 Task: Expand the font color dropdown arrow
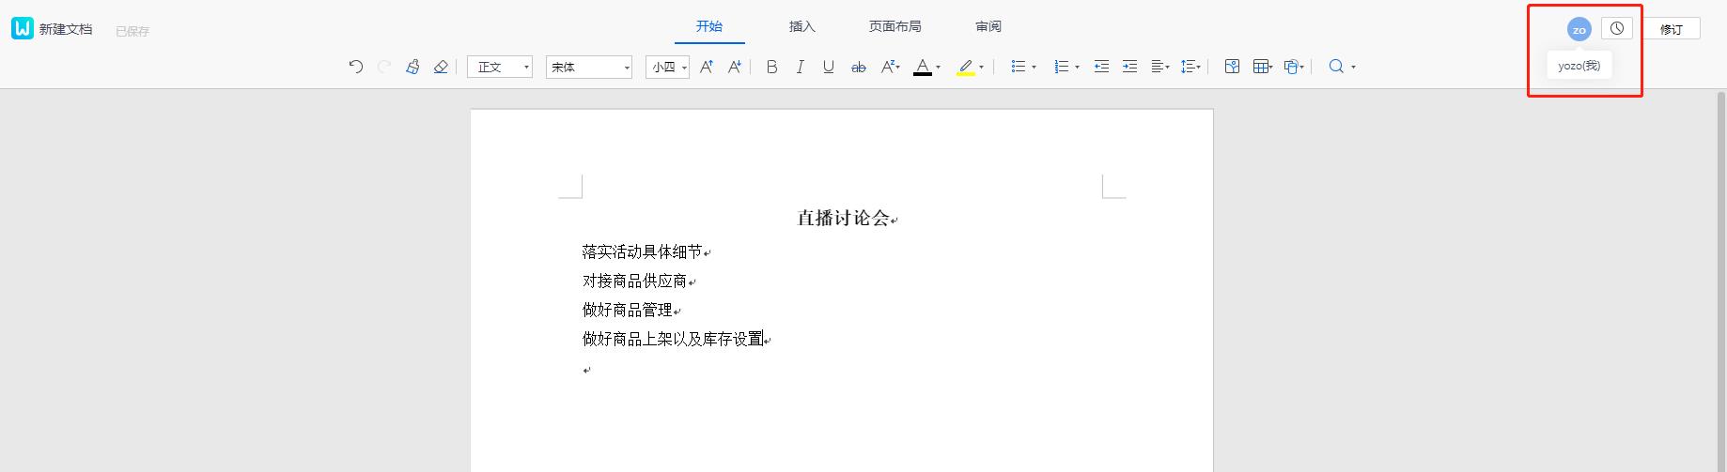(938, 68)
